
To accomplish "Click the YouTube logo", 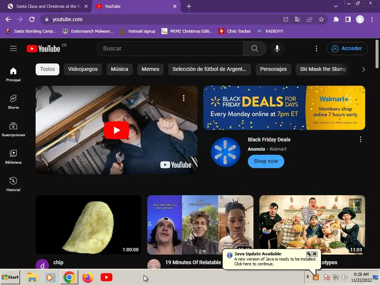I will tap(43, 49).
